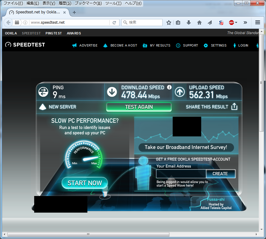
Task: Open AWARDS in top bar
Action: pos(74,33)
